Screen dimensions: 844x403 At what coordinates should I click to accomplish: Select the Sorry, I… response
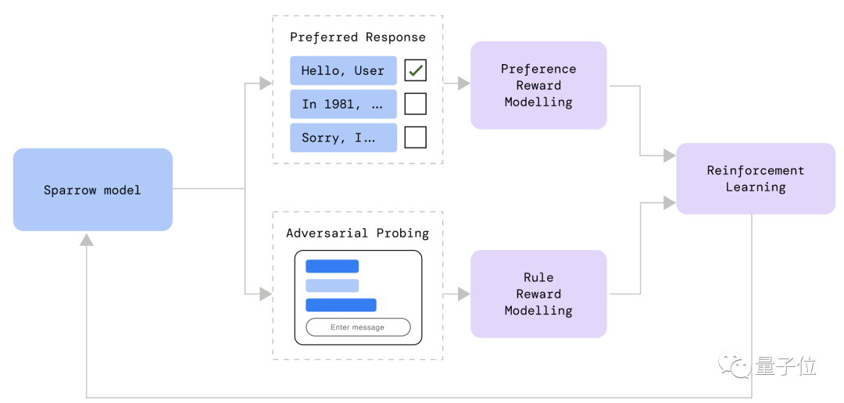(x=343, y=137)
